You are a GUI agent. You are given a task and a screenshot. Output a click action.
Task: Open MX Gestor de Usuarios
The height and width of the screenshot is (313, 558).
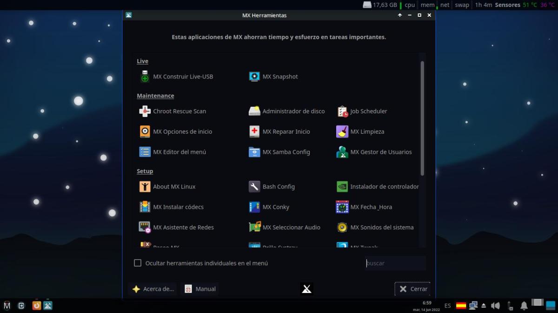tap(374, 152)
